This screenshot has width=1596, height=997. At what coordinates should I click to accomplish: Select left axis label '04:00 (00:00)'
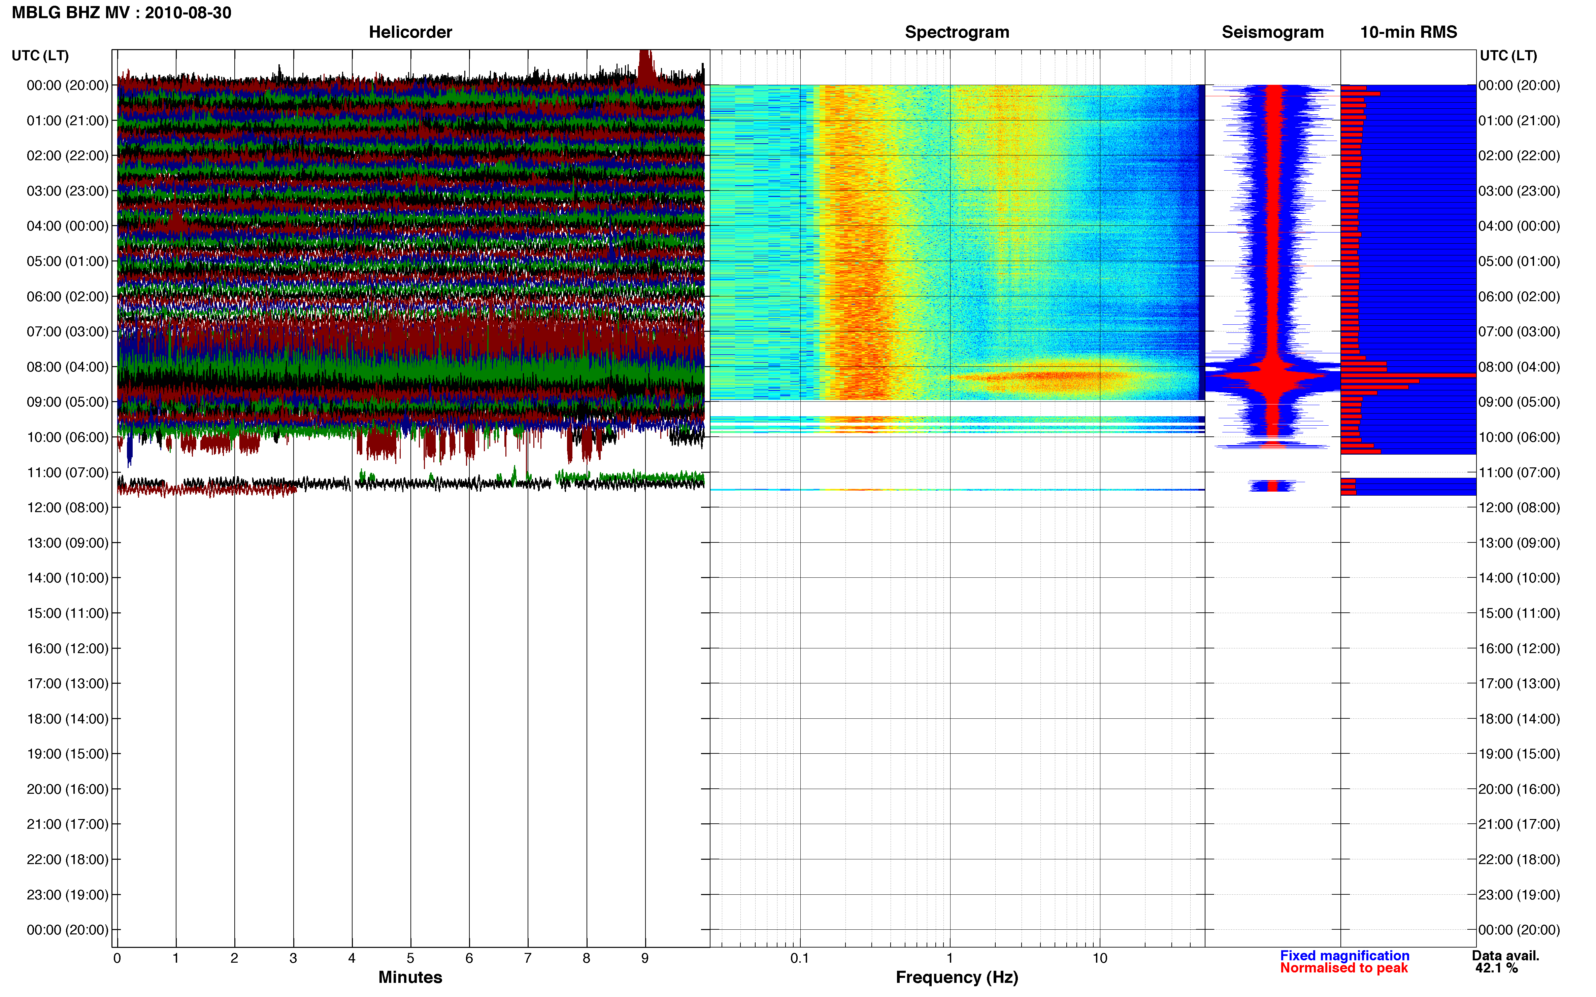tap(67, 226)
